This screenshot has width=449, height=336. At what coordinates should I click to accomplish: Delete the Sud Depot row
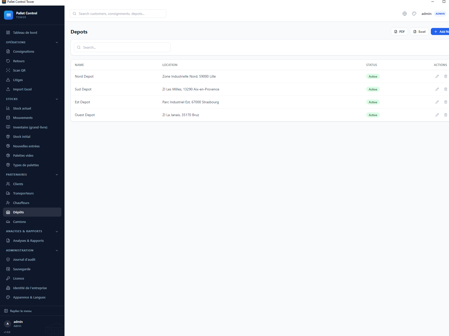pyautogui.click(x=446, y=89)
